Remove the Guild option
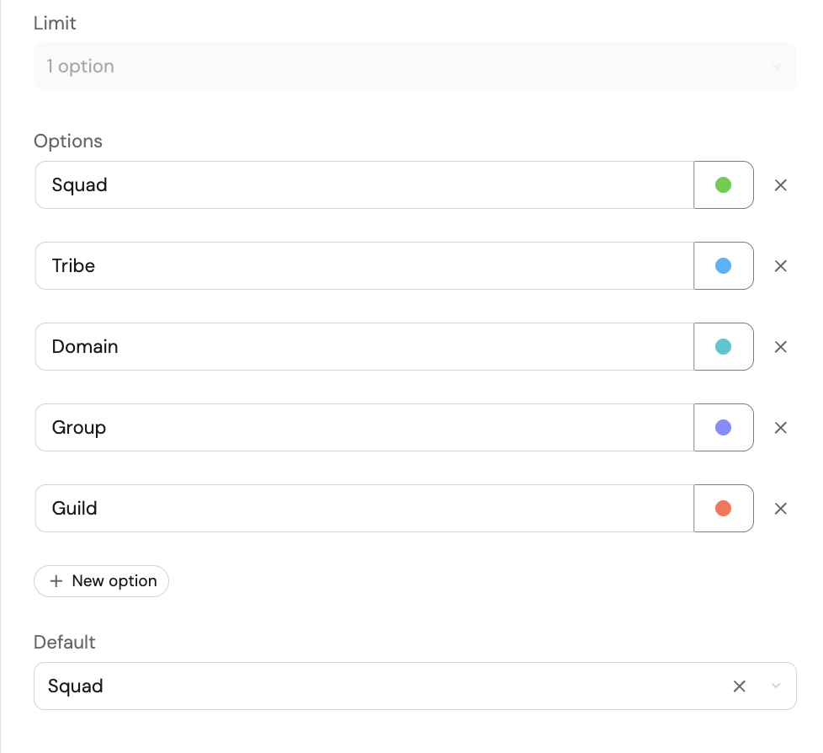 [x=780, y=509]
